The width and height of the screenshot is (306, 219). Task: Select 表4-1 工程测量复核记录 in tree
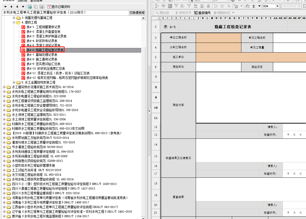coord(43,27)
